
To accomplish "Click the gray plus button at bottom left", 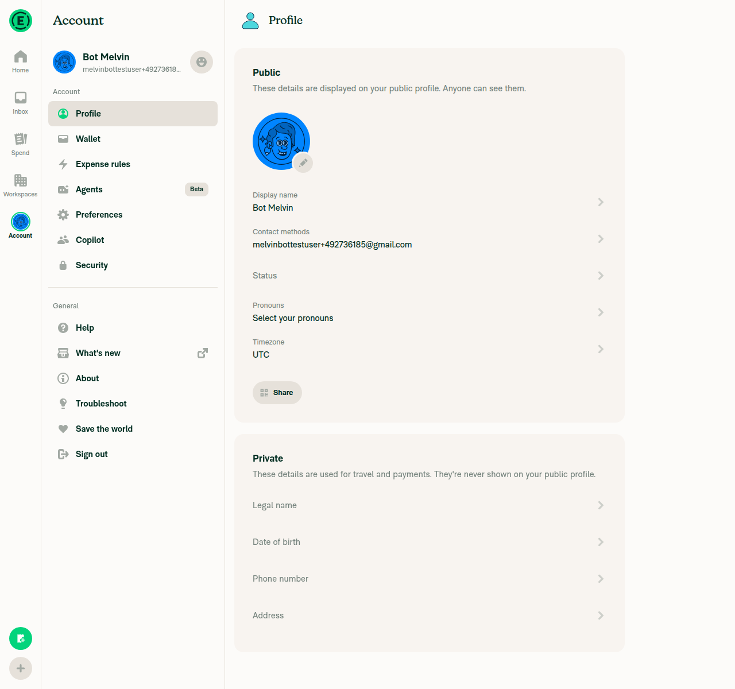I will click(21, 668).
